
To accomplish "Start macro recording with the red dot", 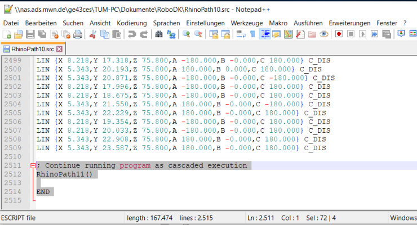I will tap(339, 34).
